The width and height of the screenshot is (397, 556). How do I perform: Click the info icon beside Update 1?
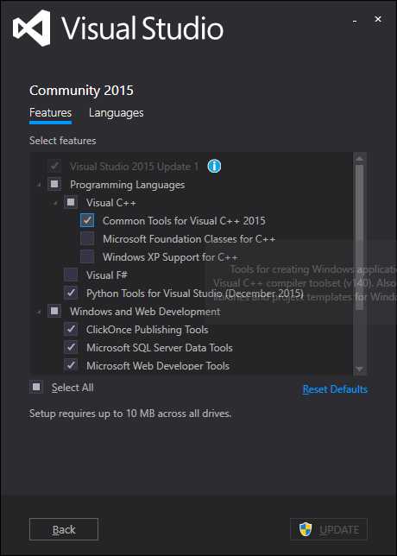click(214, 166)
